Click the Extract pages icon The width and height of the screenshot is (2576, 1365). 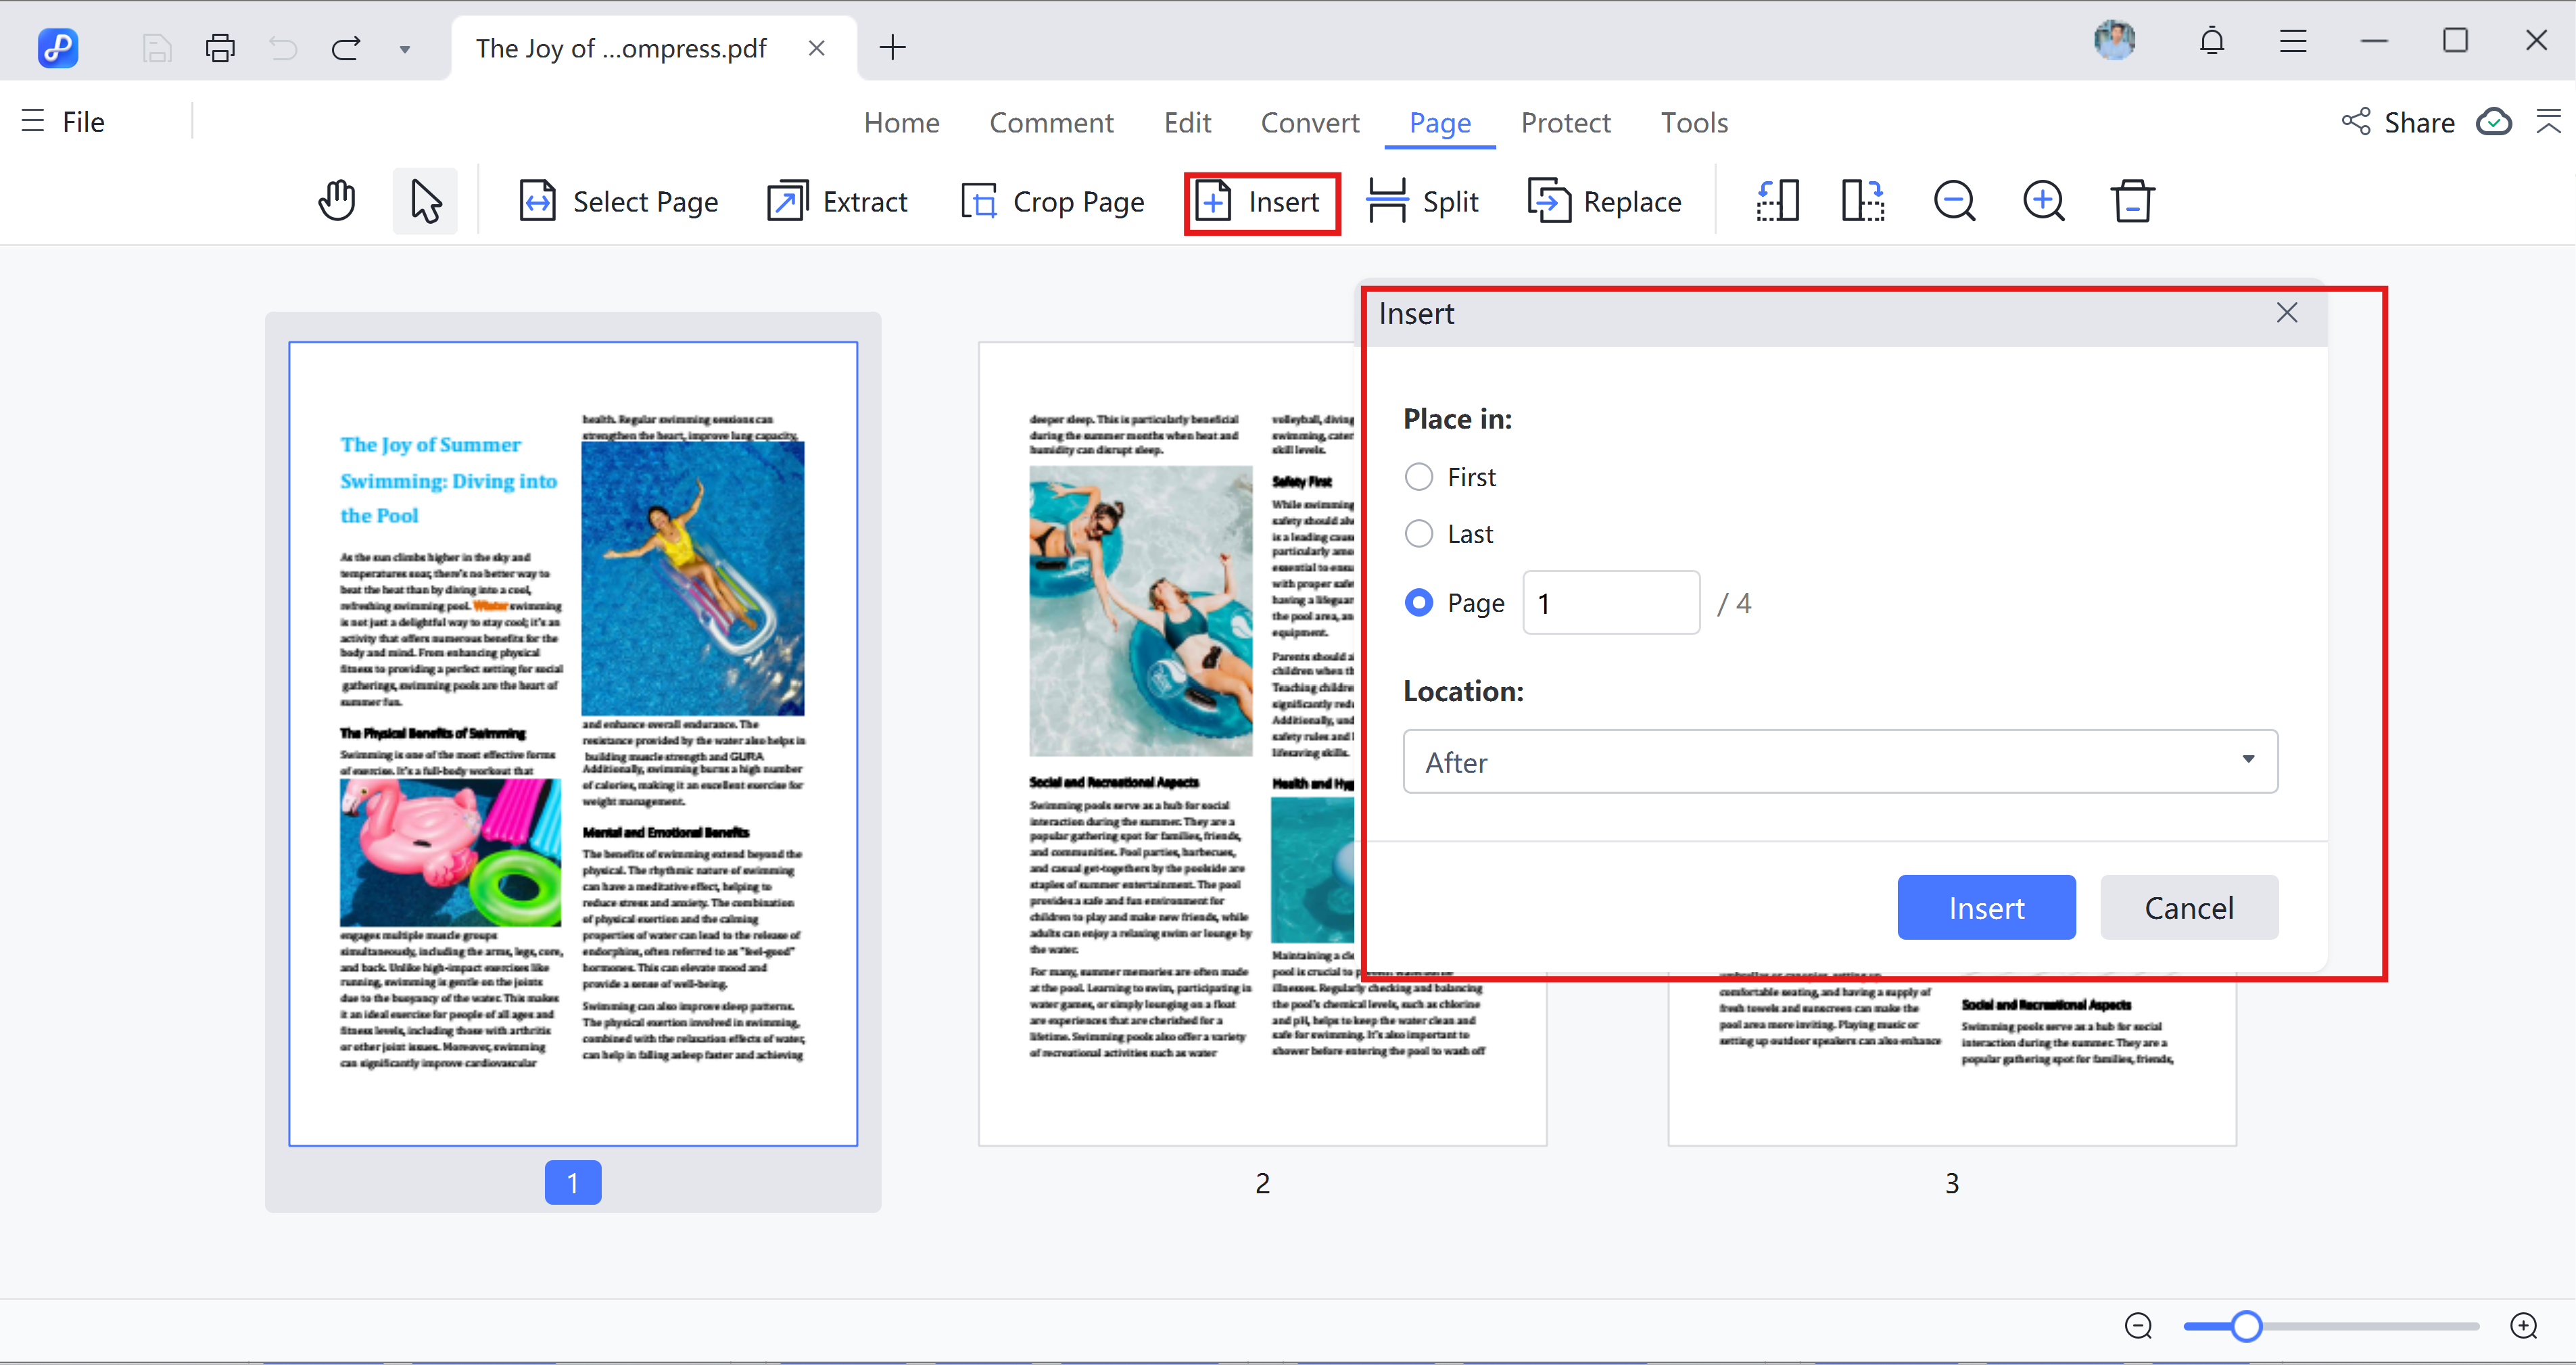coord(788,201)
